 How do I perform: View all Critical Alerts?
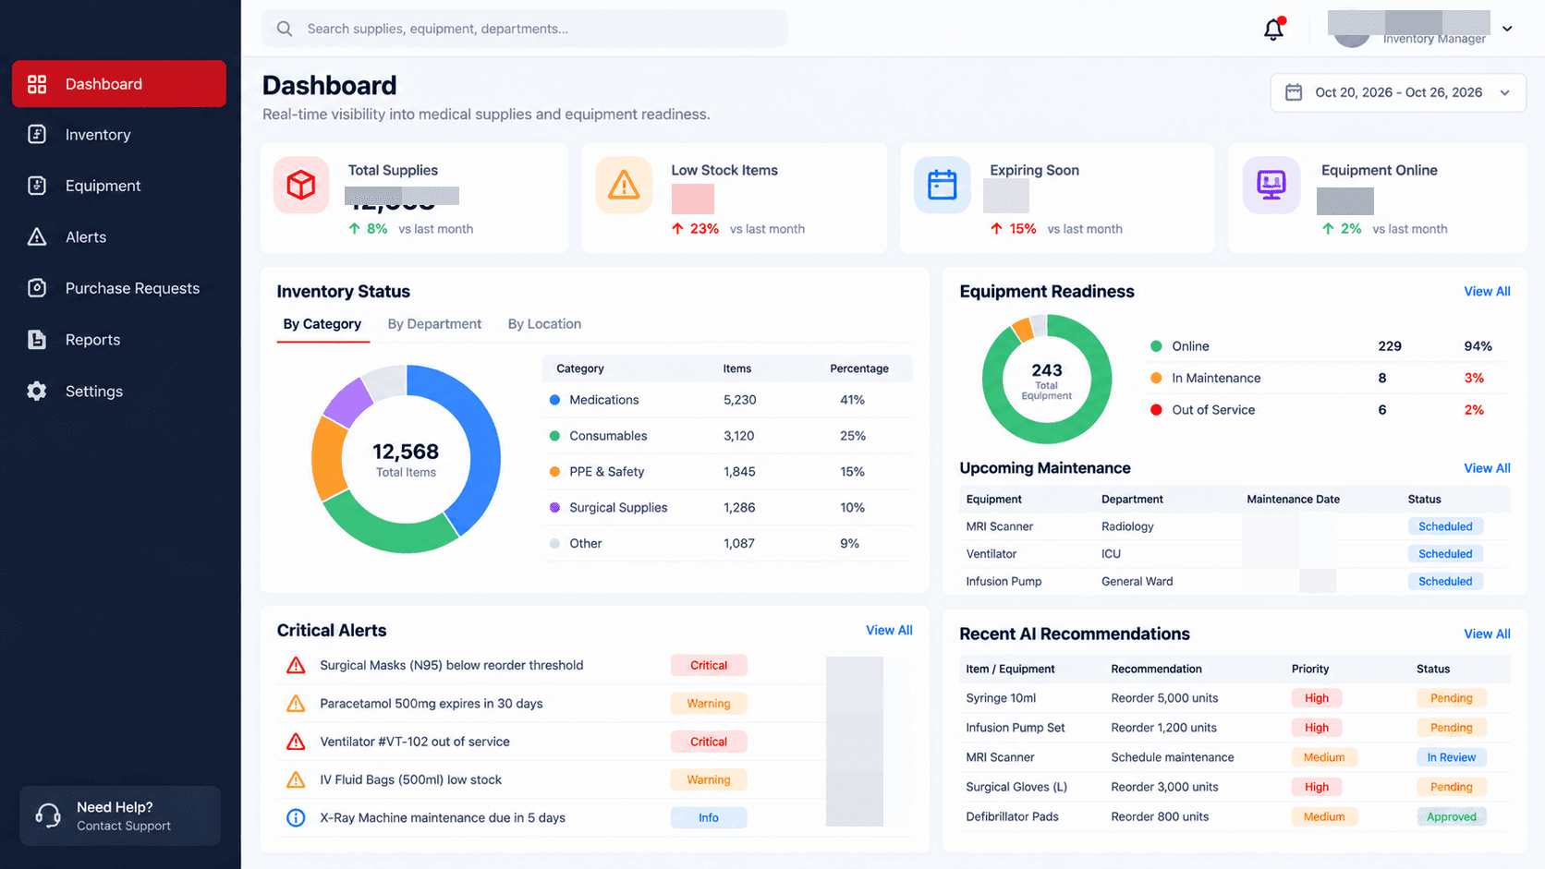click(x=889, y=631)
